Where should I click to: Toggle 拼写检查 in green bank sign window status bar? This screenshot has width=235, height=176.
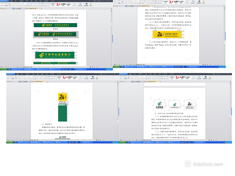pos(24,67)
